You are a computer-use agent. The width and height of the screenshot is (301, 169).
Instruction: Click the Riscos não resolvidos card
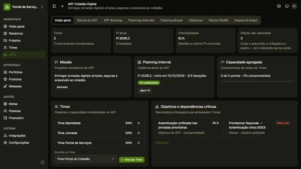point(267,40)
